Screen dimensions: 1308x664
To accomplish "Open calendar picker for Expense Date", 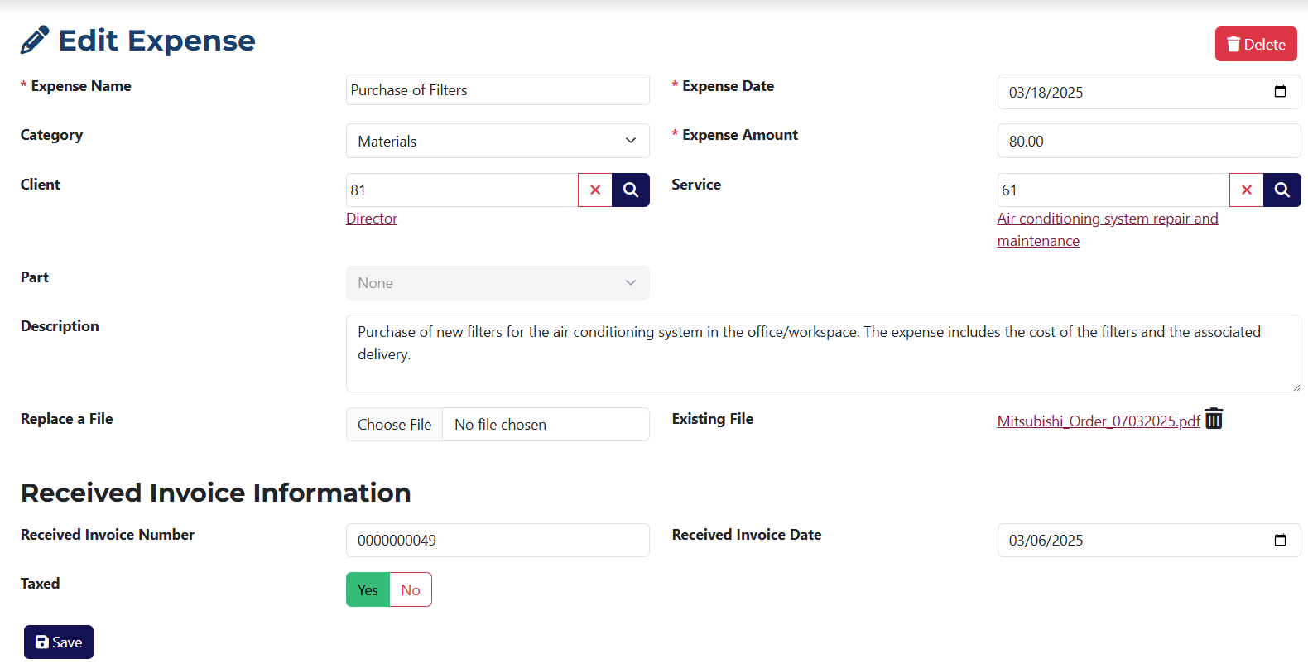I will pyautogui.click(x=1280, y=92).
